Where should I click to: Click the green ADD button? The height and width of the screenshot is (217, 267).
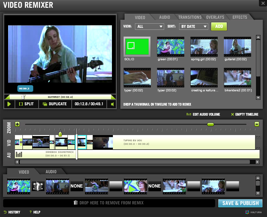tap(219, 26)
